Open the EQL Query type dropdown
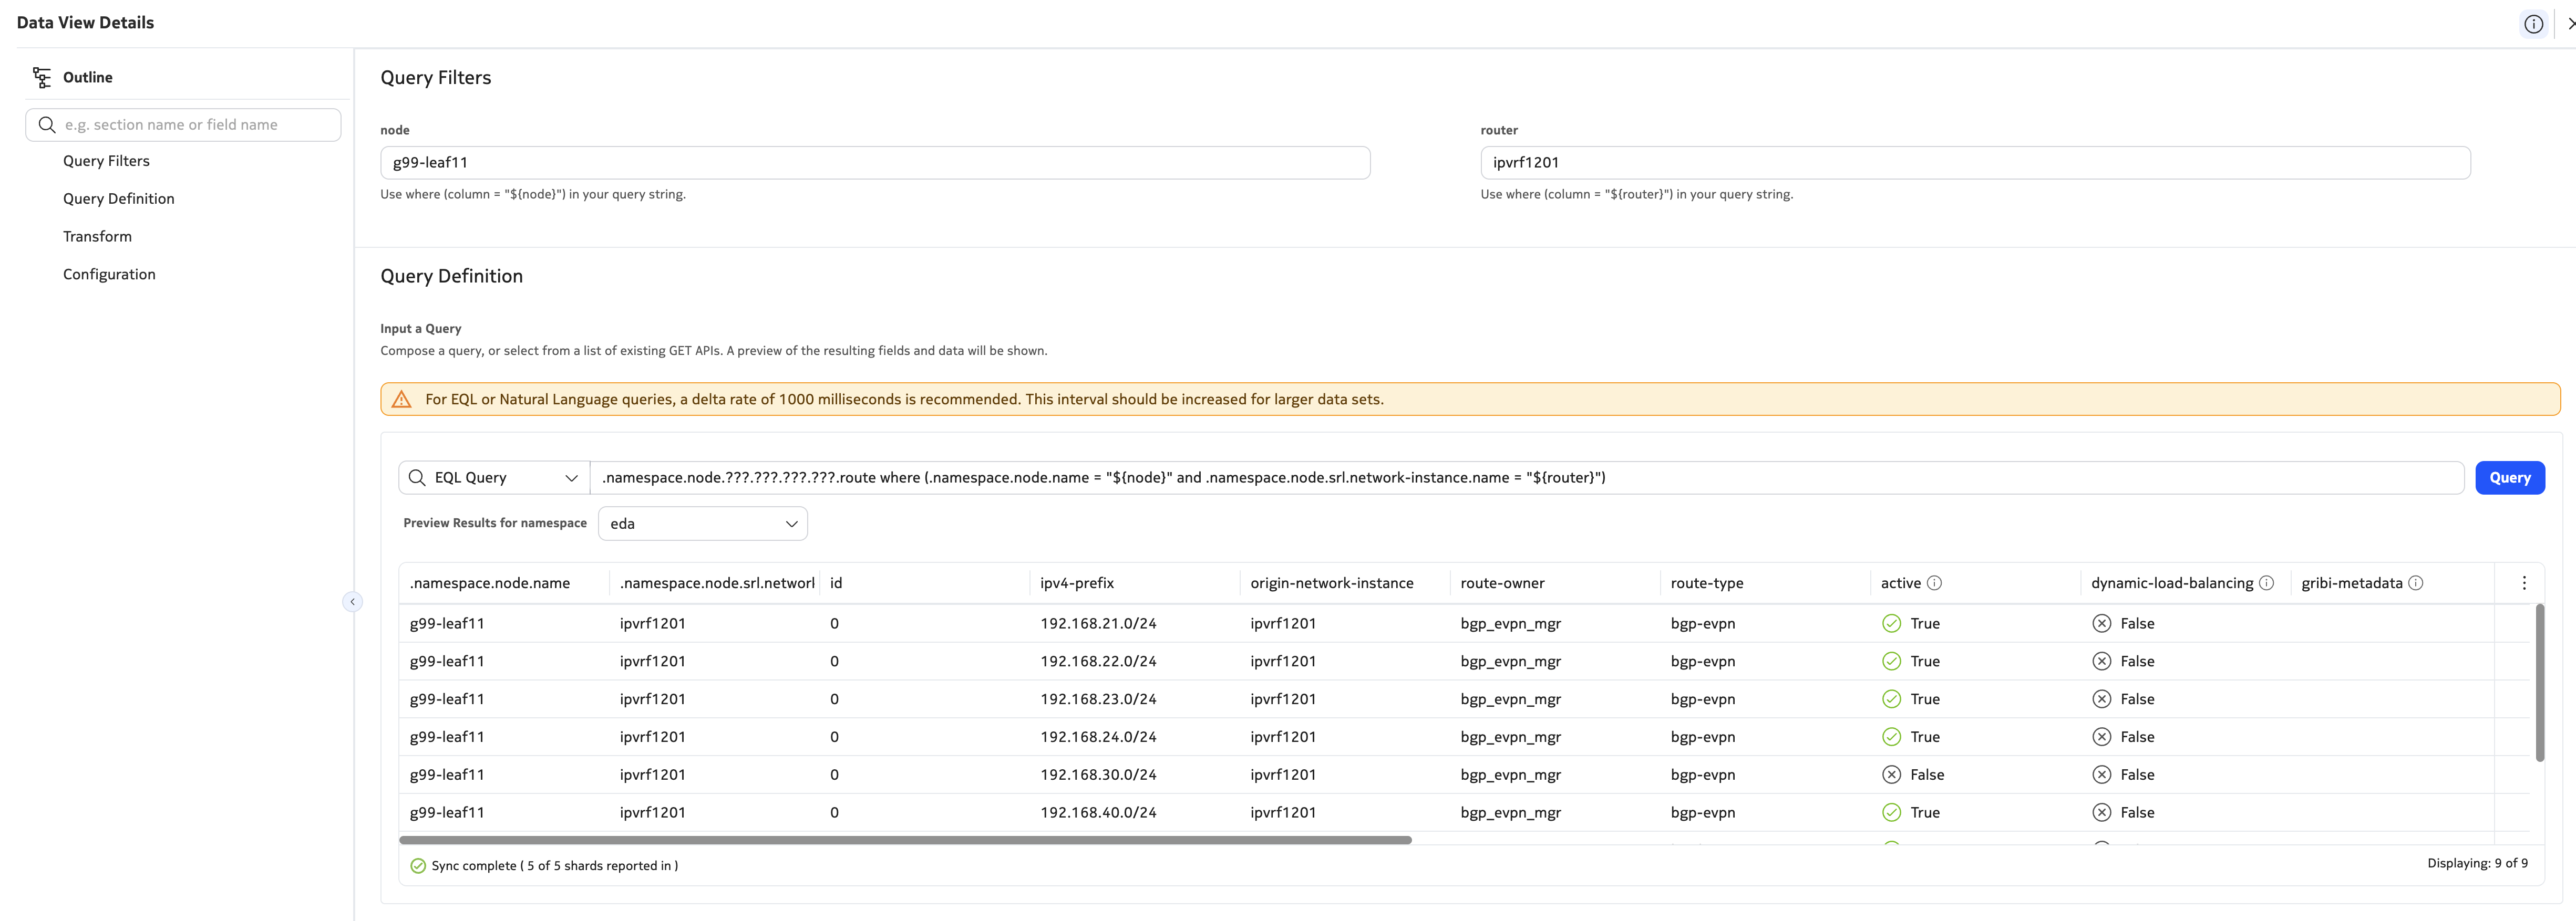 point(494,477)
